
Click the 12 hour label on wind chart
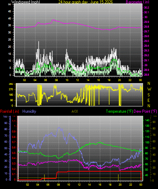(77, 80)
